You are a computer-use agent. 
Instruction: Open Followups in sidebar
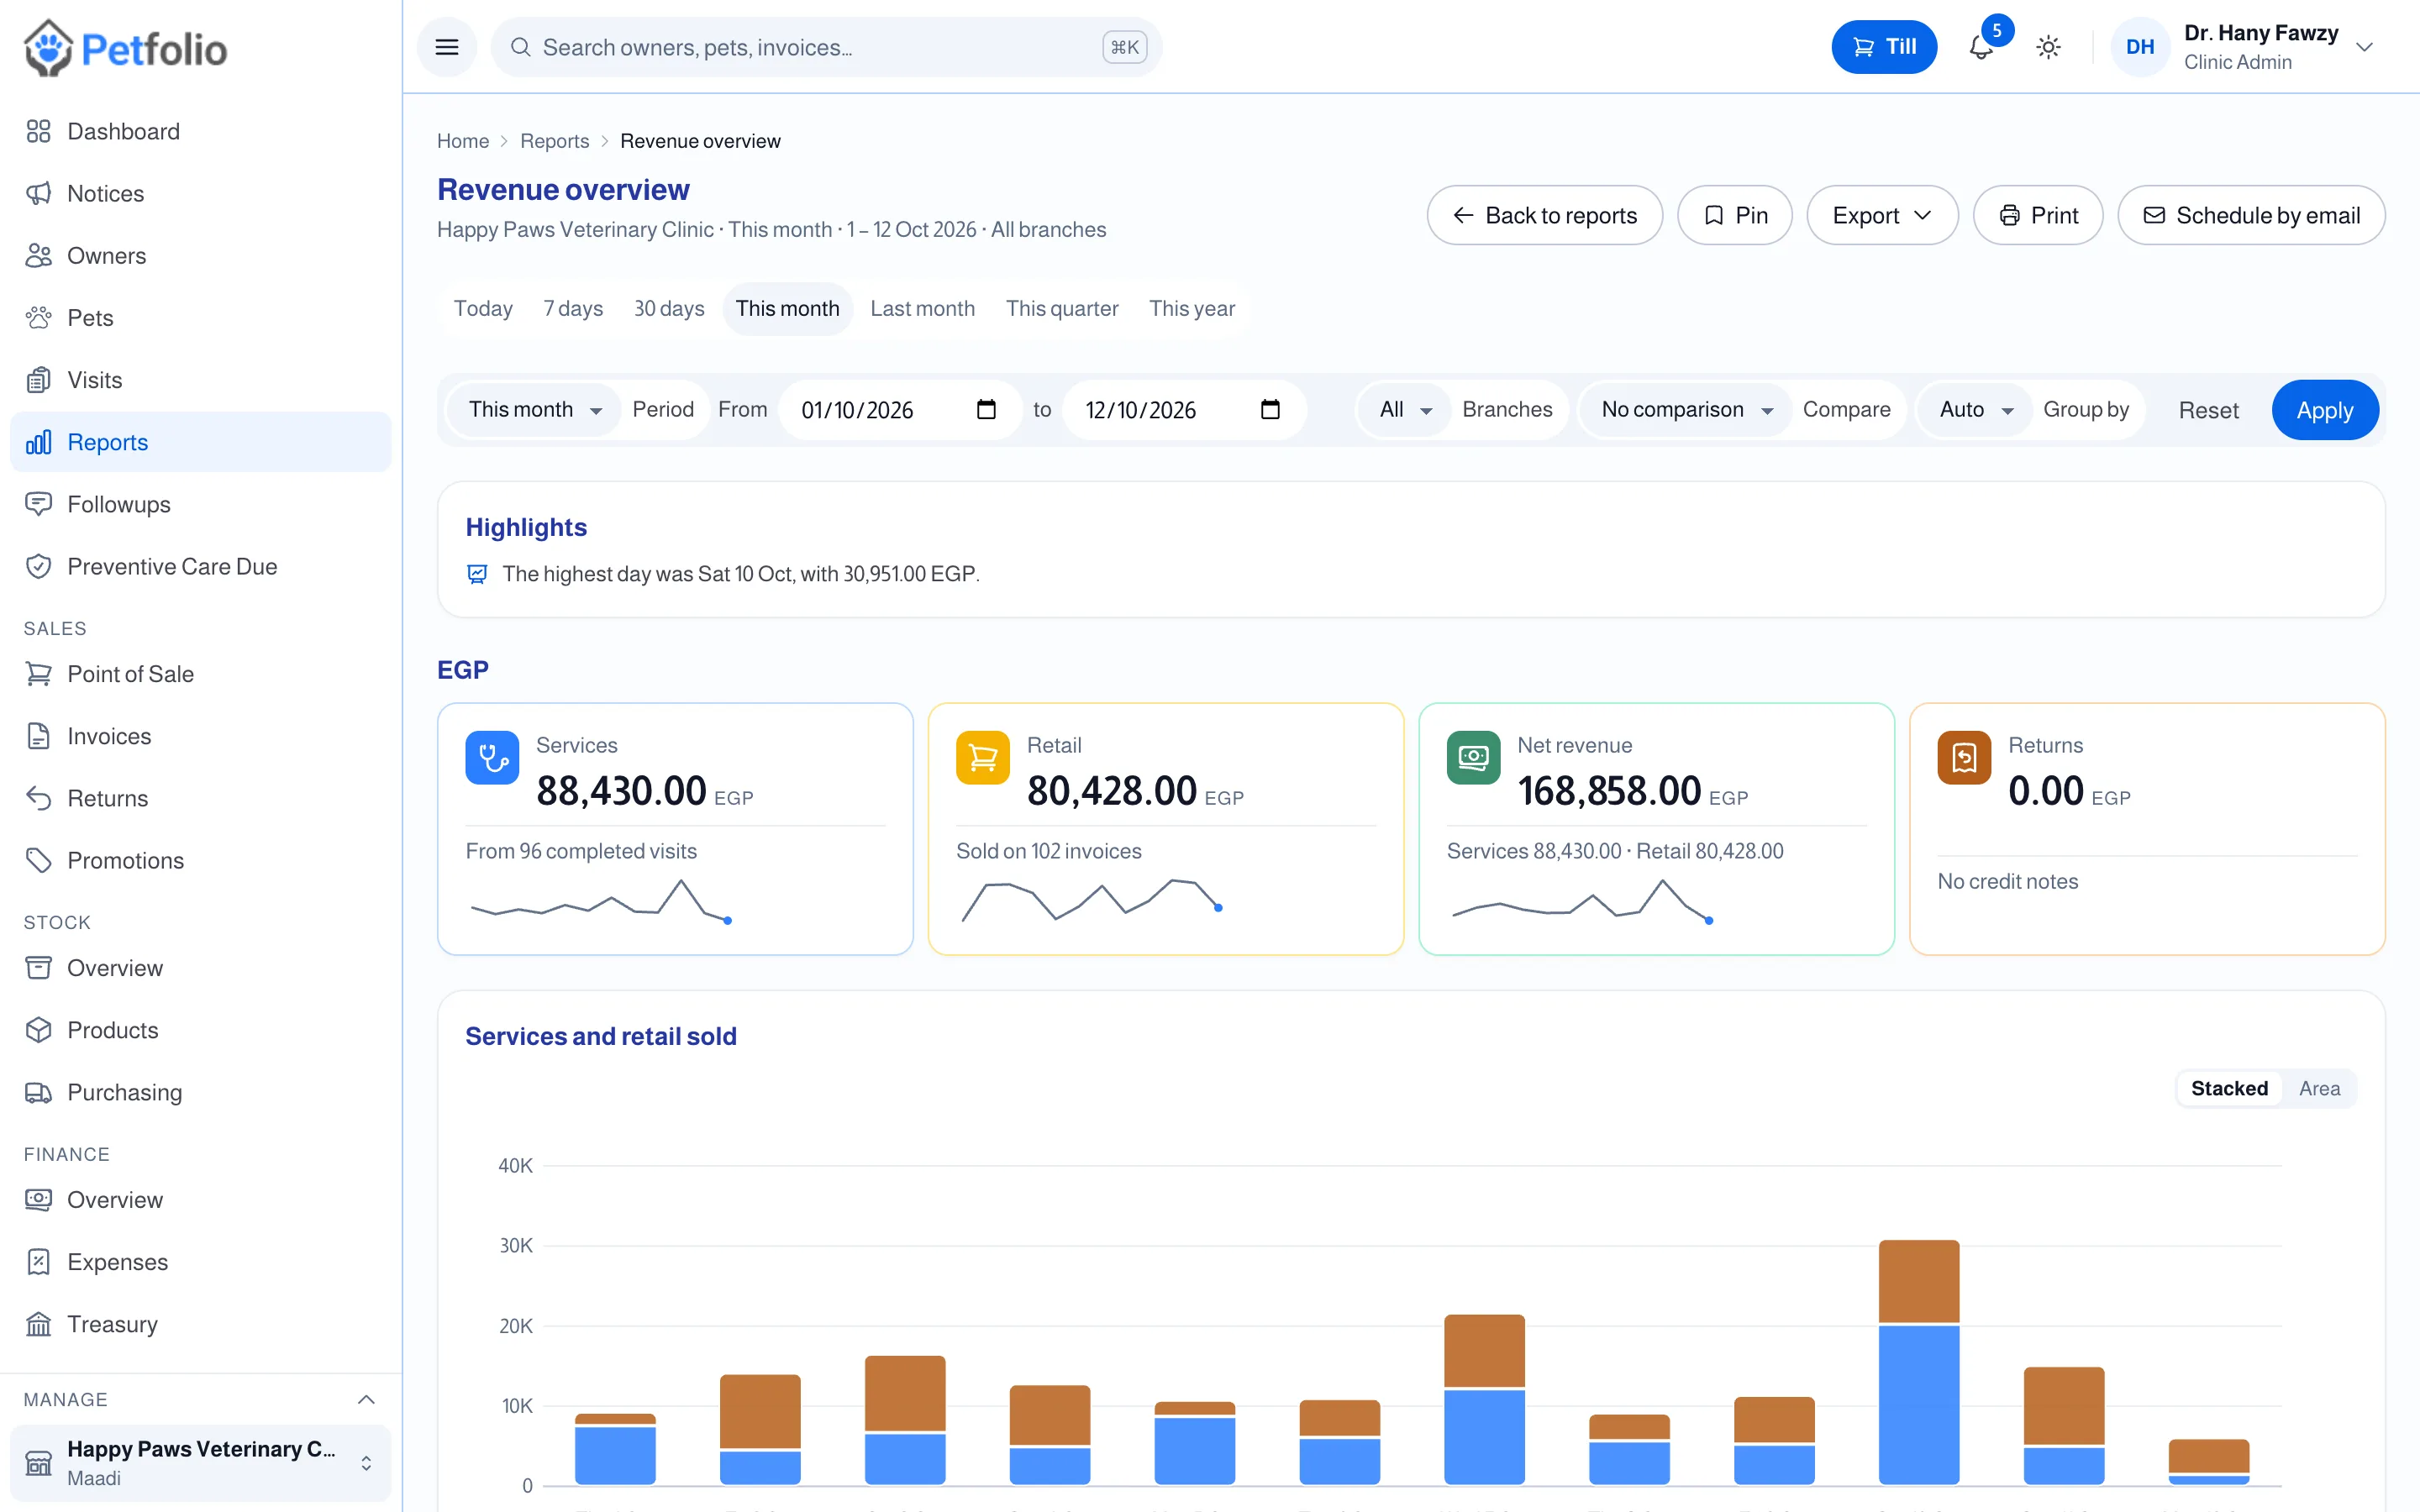point(200,504)
